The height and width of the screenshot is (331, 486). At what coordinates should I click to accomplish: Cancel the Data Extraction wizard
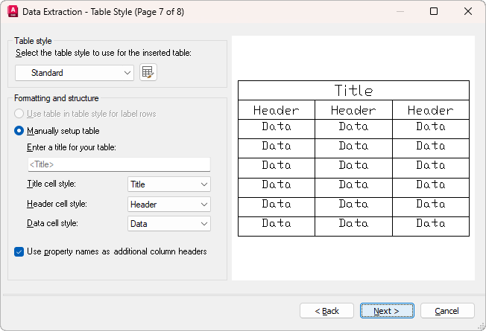[x=447, y=311]
